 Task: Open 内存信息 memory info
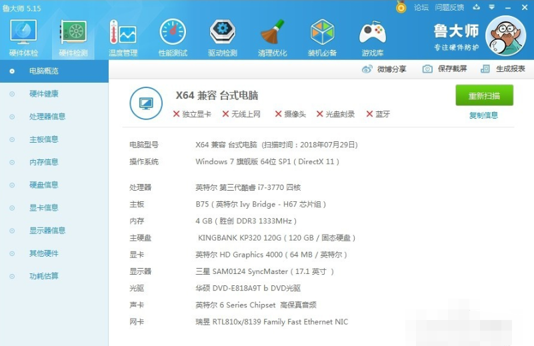pos(44,162)
